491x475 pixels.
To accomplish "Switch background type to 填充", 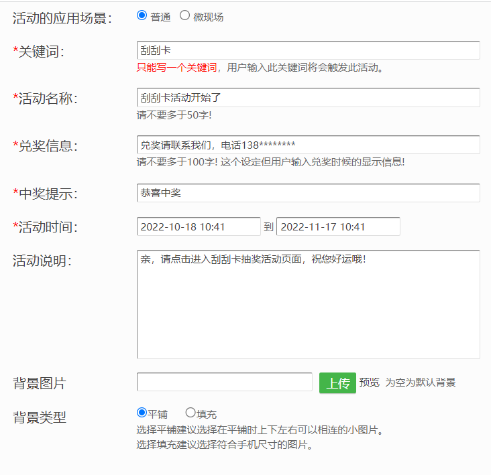I will click(x=190, y=413).
